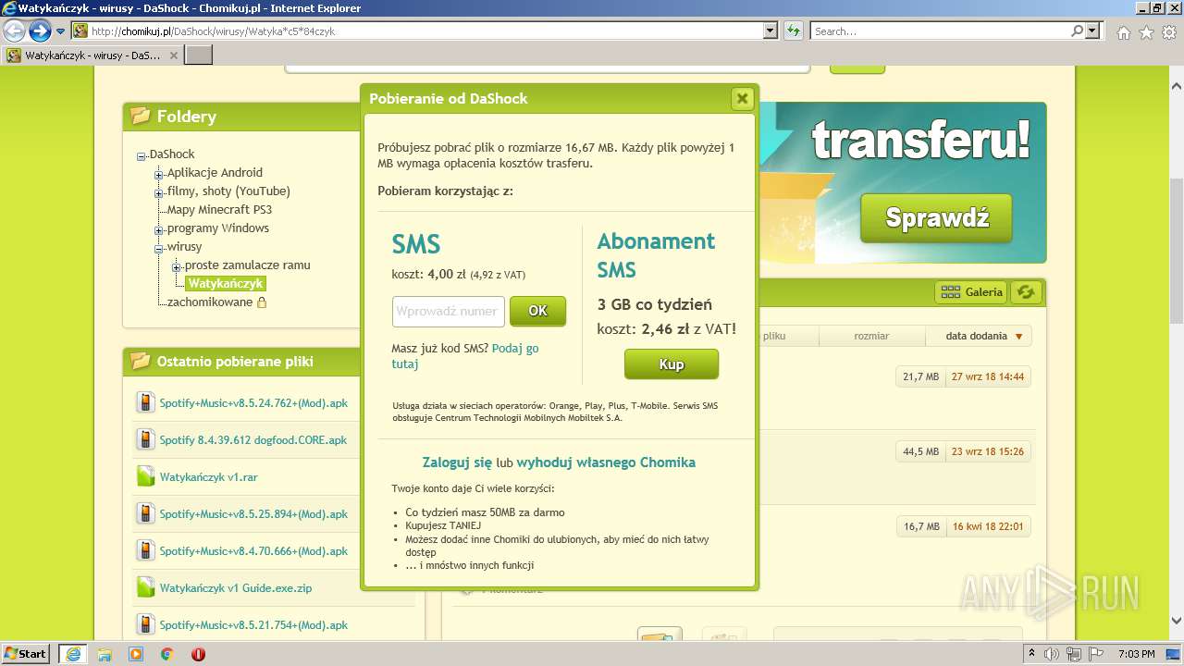
Task: Click the address bar URL field
Action: pyautogui.click(x=425, y=31)
